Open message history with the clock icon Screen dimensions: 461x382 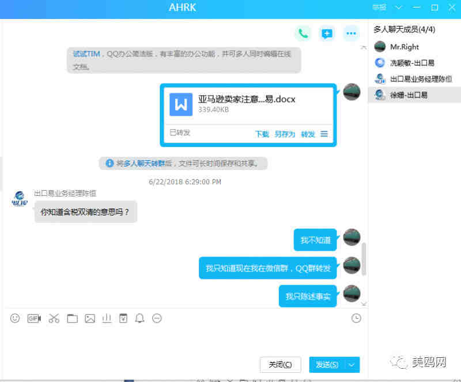click(x=356, y=318)
